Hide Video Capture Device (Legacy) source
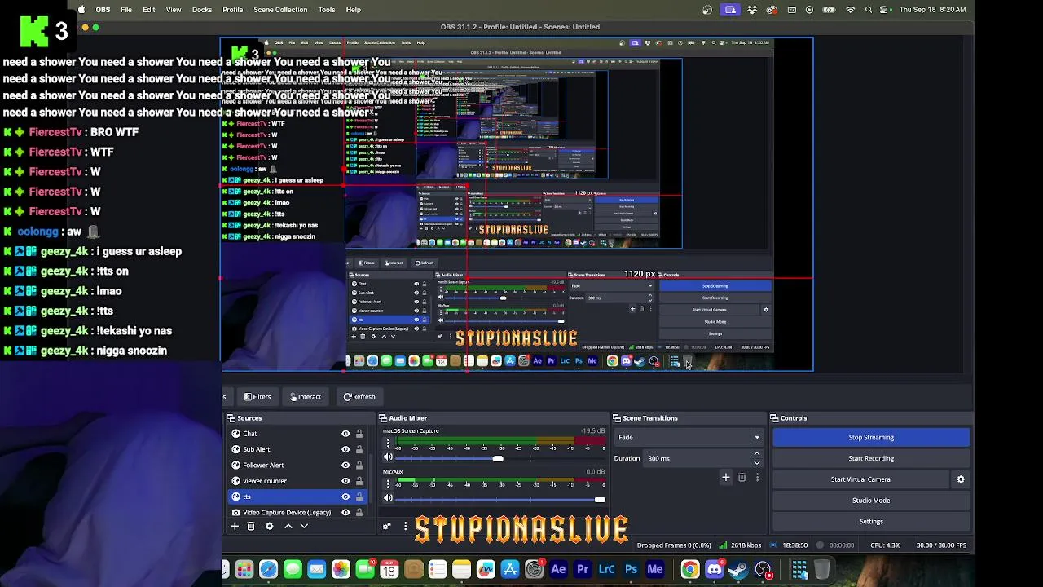 pos(345,512)
